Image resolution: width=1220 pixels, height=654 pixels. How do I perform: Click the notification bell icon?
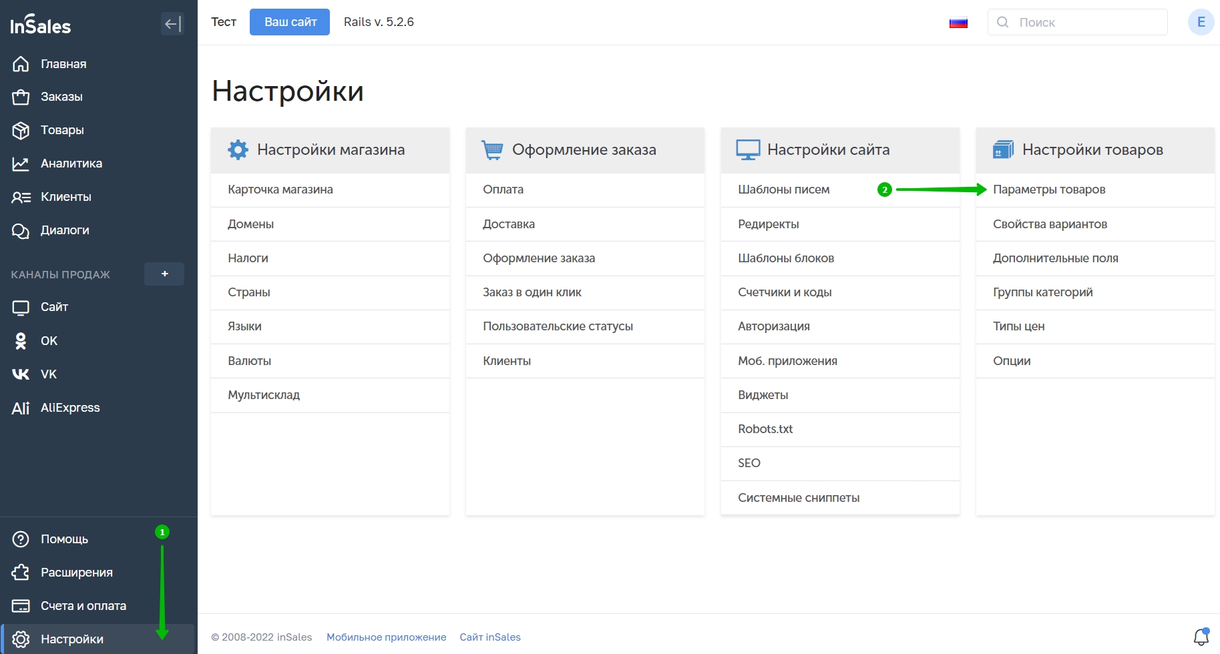[1201, 637]
